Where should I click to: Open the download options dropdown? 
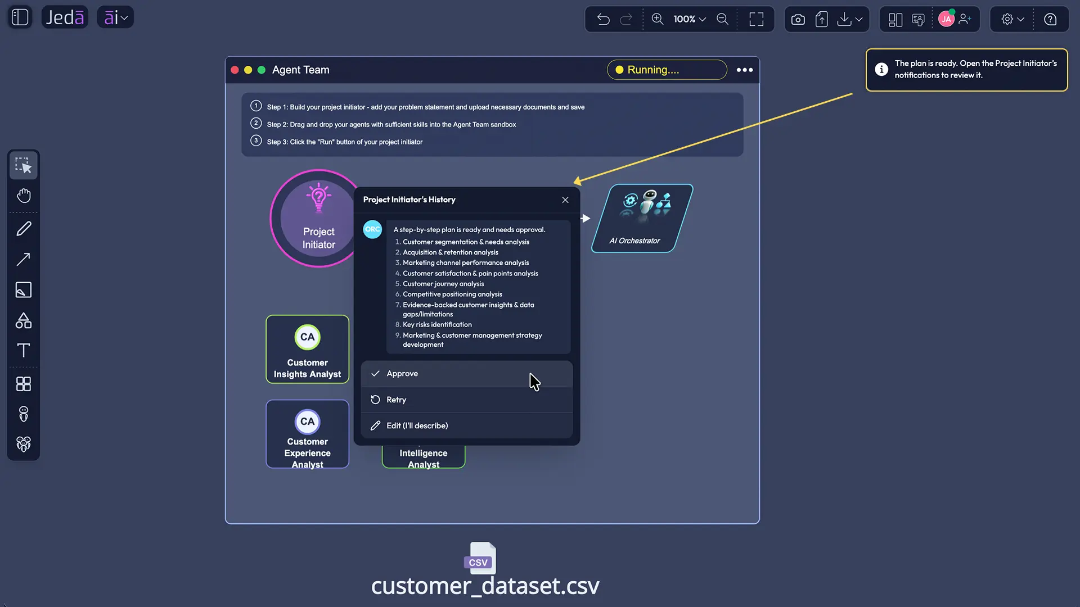coord(849,20)
